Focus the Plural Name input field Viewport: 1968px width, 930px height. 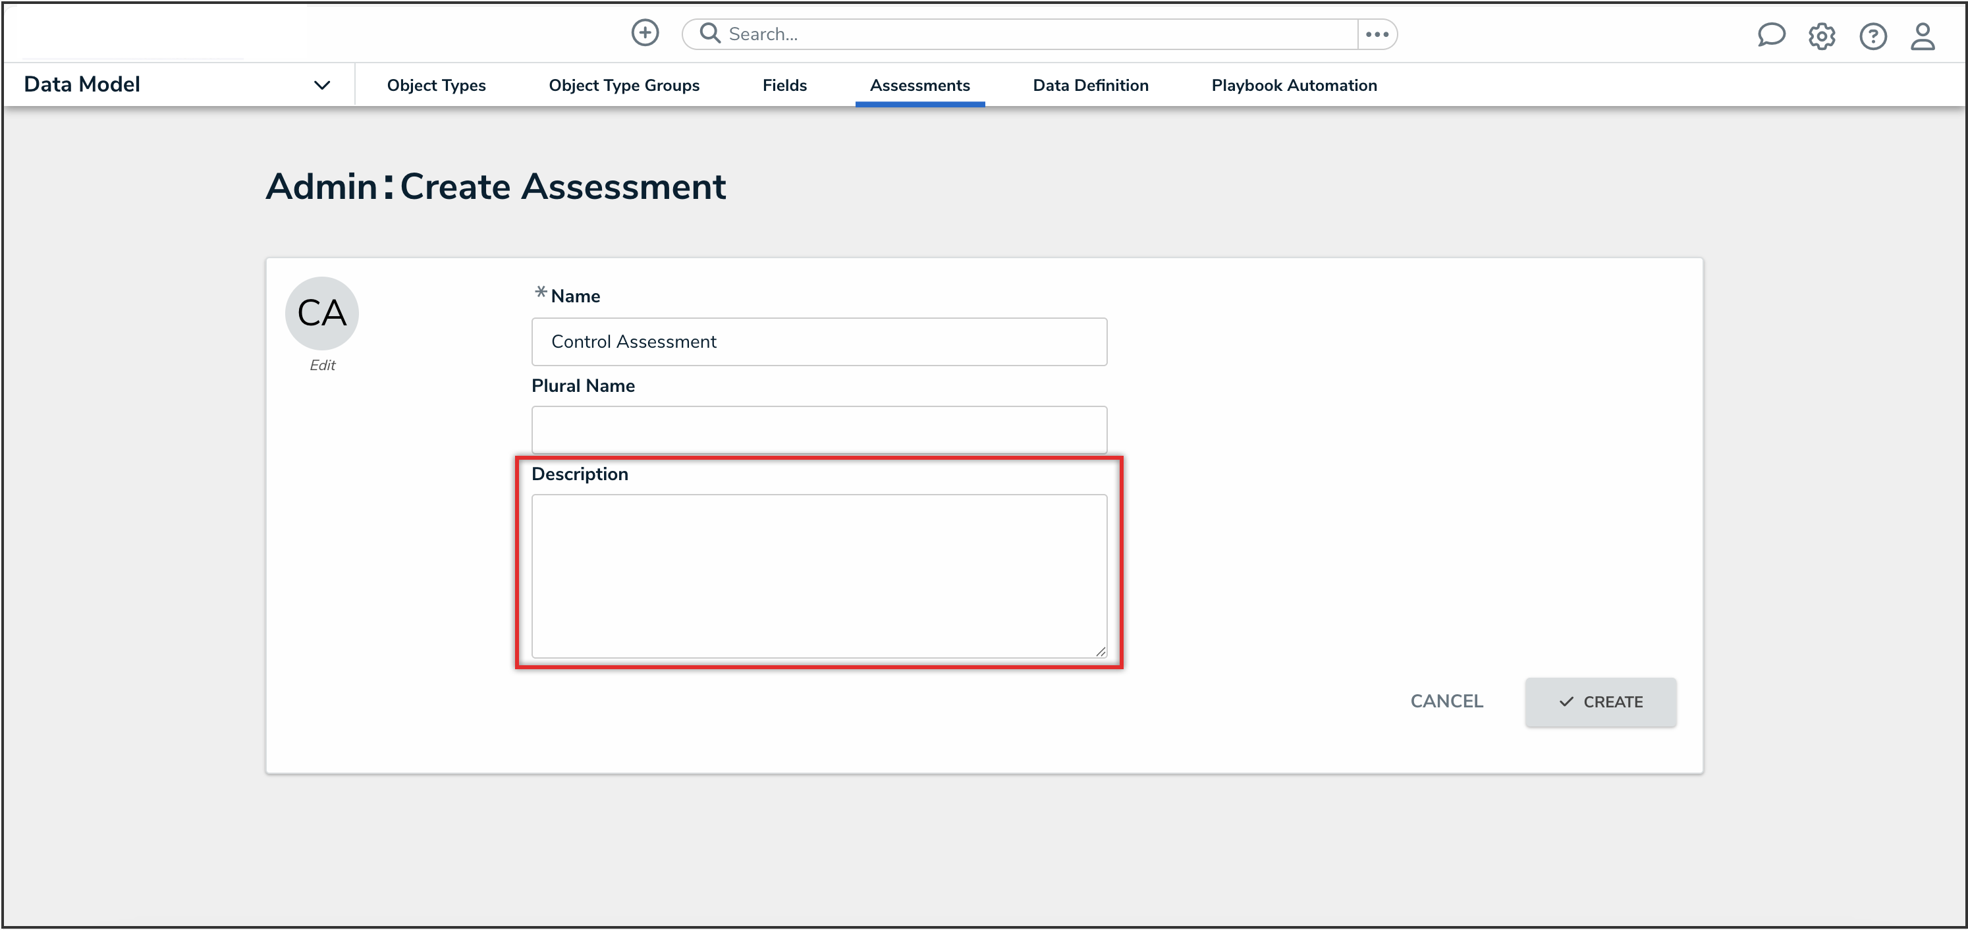[x=818, y=429]
